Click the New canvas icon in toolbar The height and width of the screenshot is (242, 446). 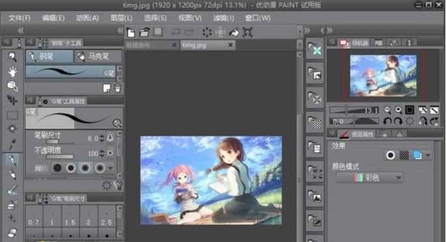point(131,32)
